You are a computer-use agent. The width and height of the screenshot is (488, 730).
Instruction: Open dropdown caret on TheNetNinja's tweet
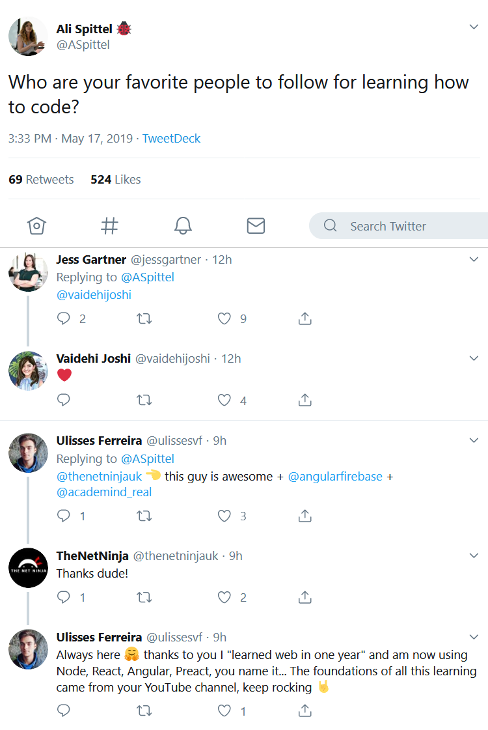tap(474, 555)
